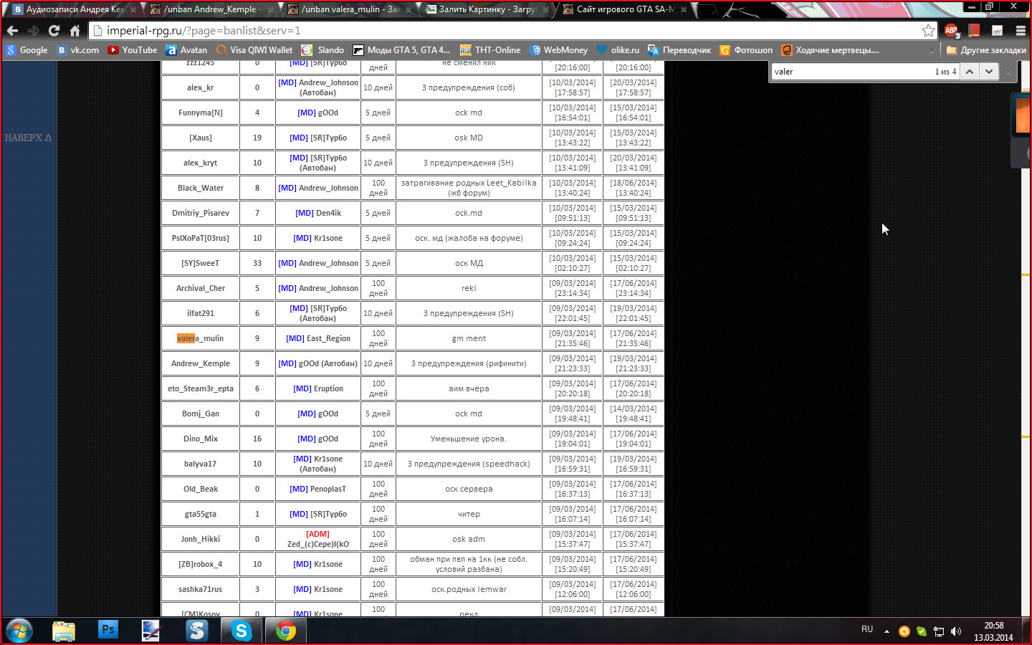This screenshot has width=1032, height=645.
Task: Open the Ходячие мертвецы bookmark
Action: tap(830, 50)
